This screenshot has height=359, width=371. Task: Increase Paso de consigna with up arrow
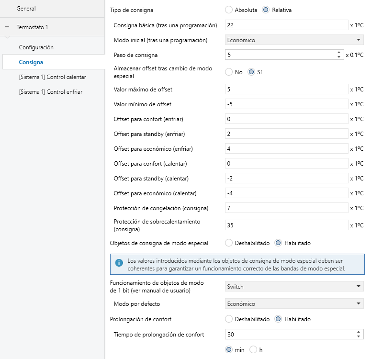point(339,53)
